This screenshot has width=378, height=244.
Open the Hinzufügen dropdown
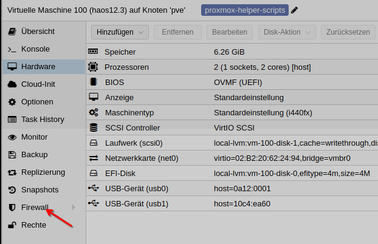pos(120,32)
